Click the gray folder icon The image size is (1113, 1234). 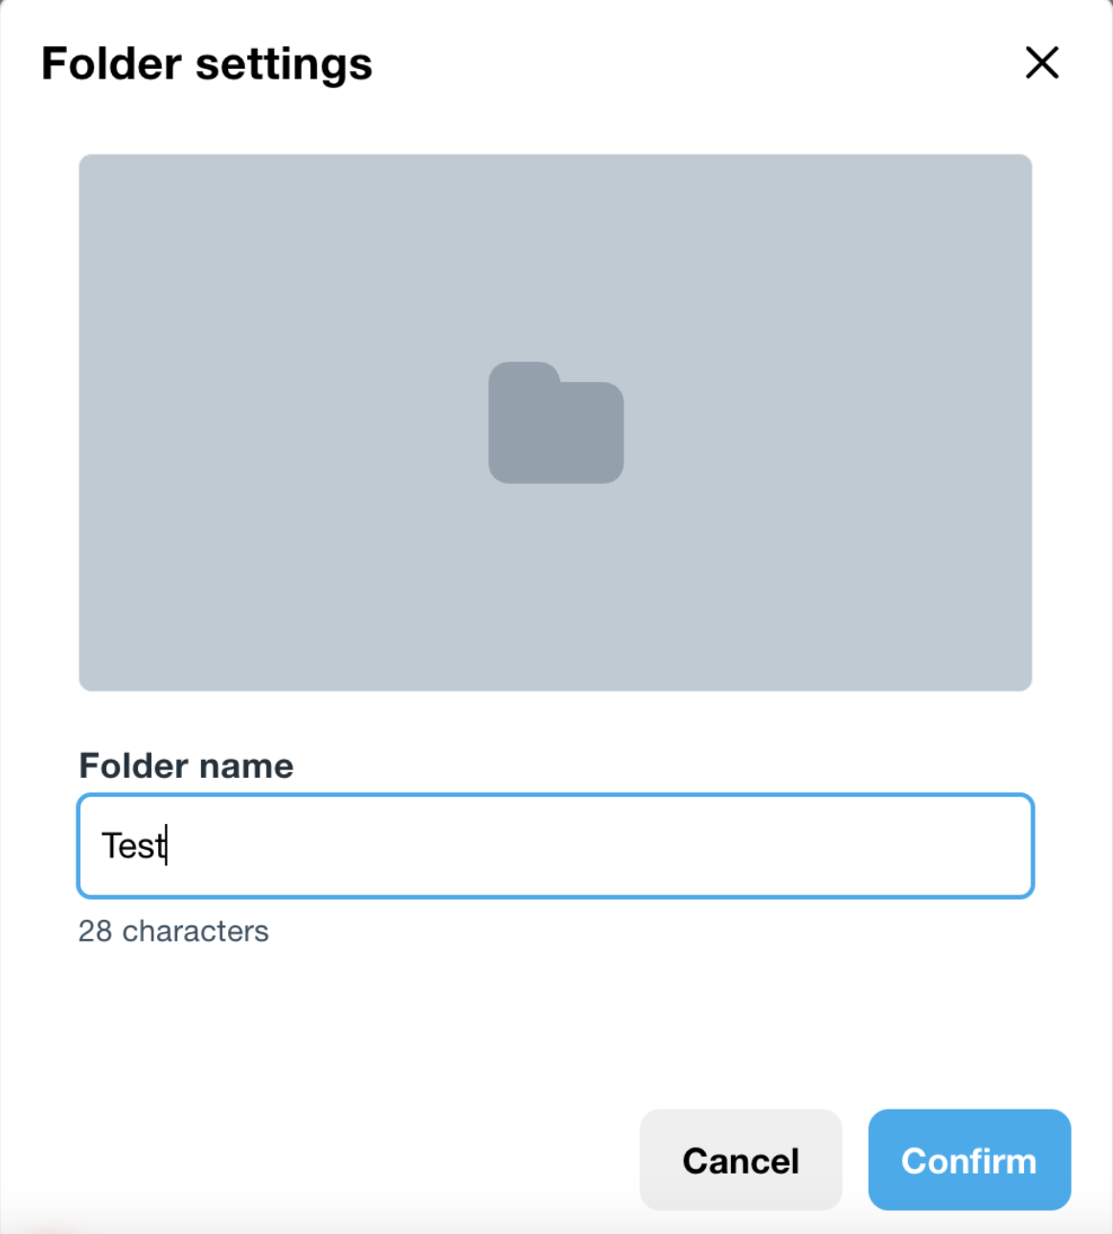[x=556, y=423]
